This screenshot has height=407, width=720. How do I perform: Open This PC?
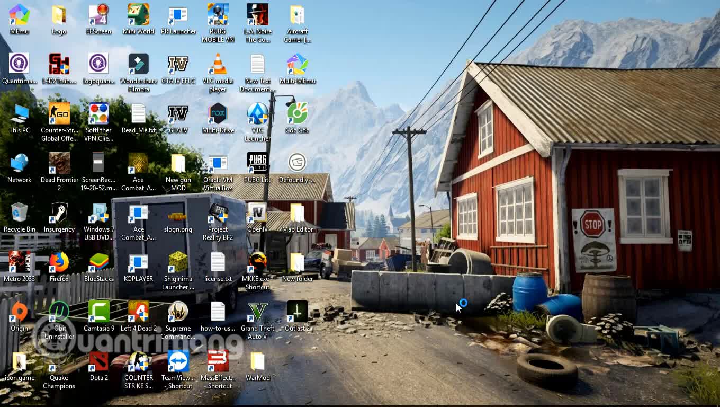[x=20, y=118]
